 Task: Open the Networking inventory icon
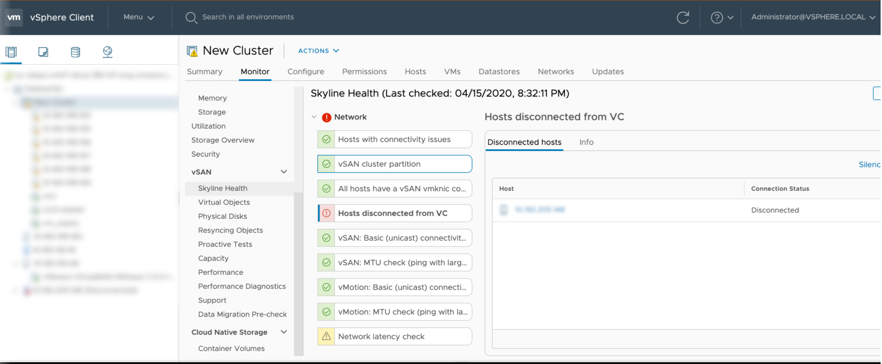point(108,52)
